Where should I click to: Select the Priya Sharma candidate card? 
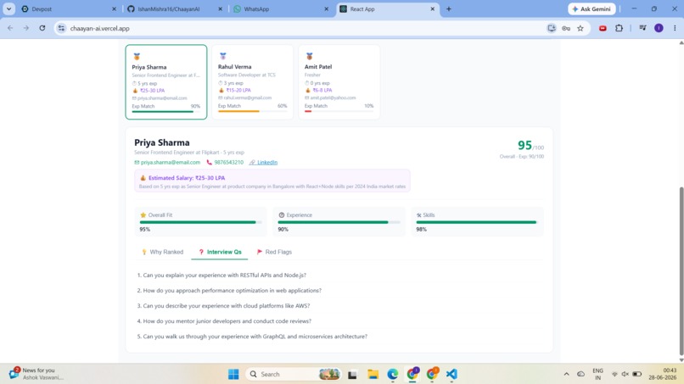(x=166, y=82)
